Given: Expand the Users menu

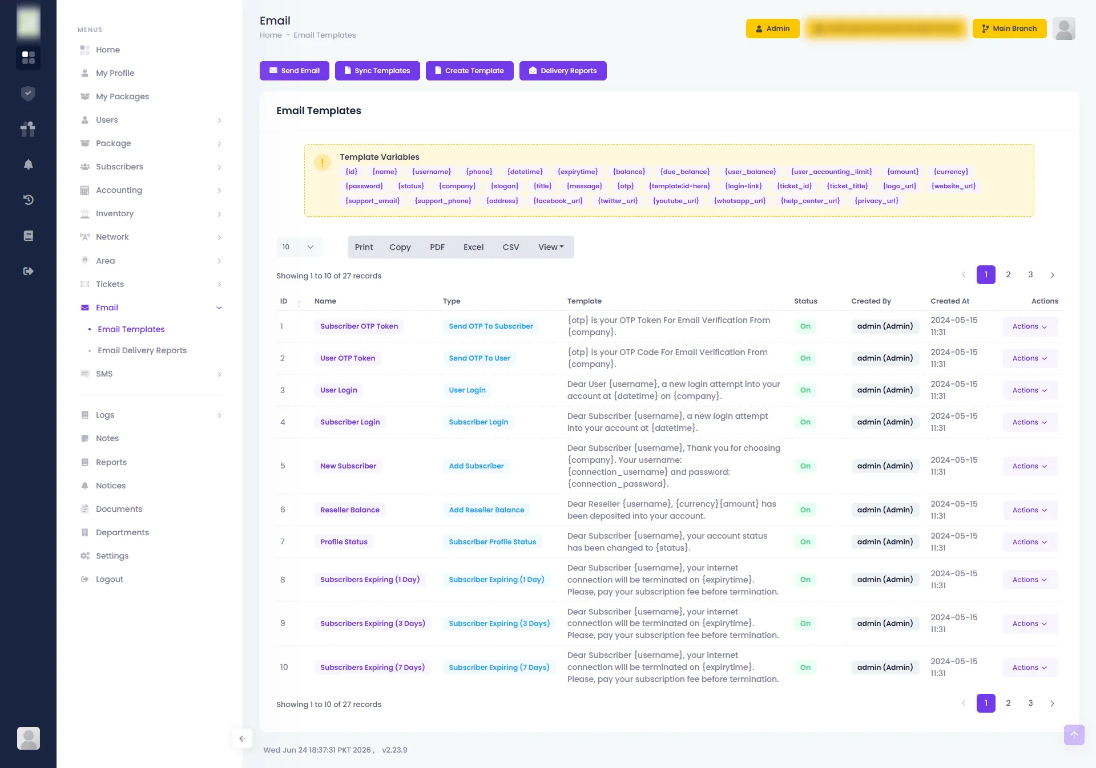Looking at the screenshot, I should [x=150, y=120].
